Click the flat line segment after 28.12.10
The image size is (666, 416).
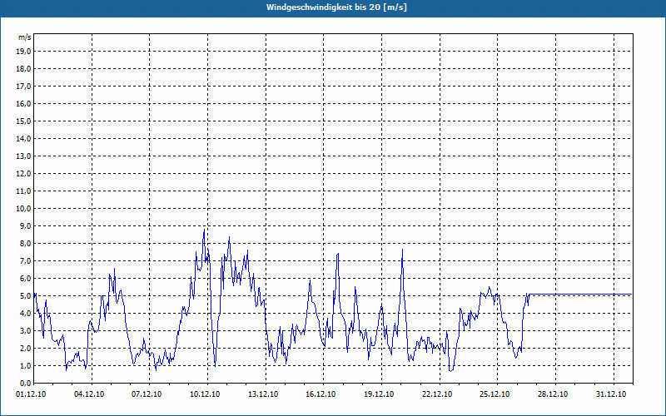coord(594,294)
